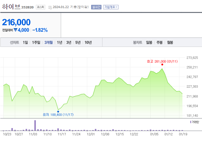The image size is (202, 141).
Task: Click the current price 216,000
Action: (16, 22)
